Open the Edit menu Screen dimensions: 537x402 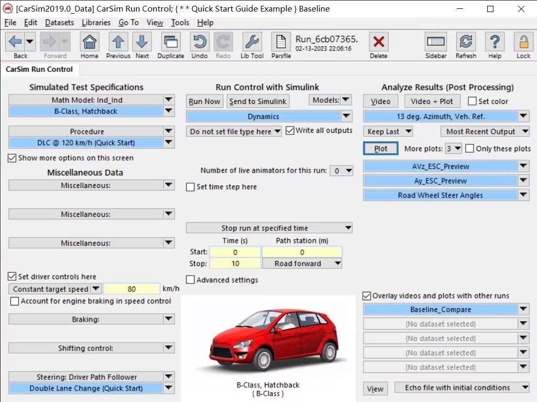click(30, 23)
